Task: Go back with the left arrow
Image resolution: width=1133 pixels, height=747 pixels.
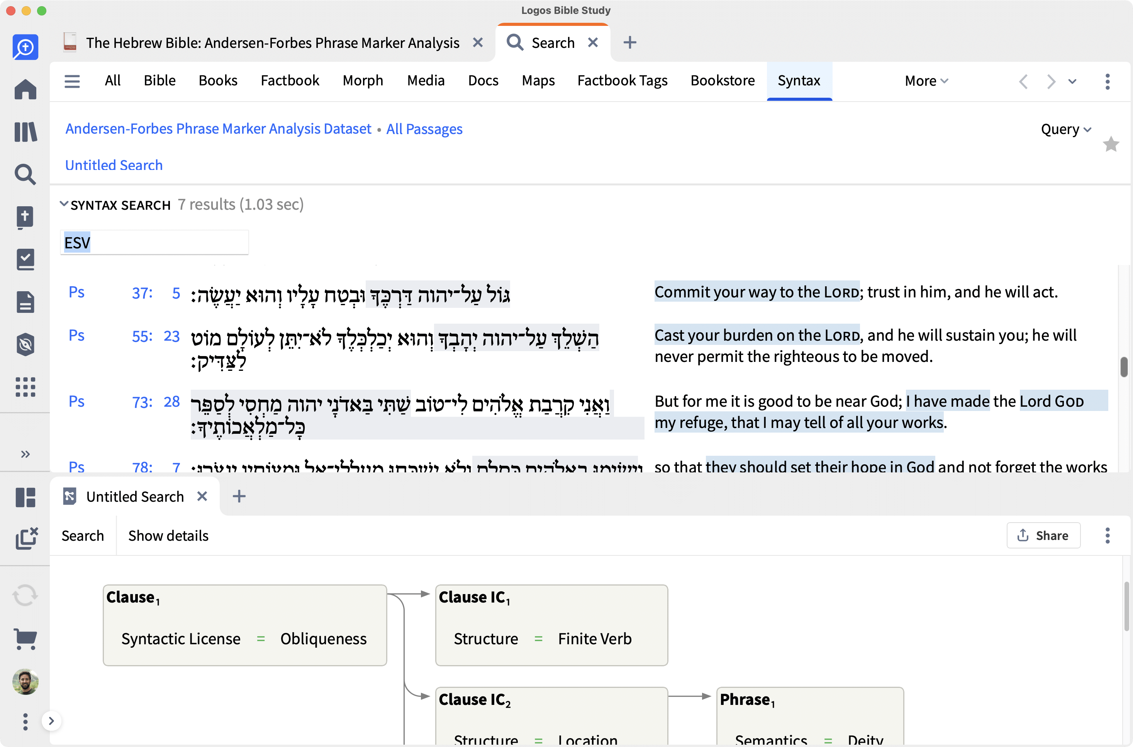Action: click(1023, 81)
